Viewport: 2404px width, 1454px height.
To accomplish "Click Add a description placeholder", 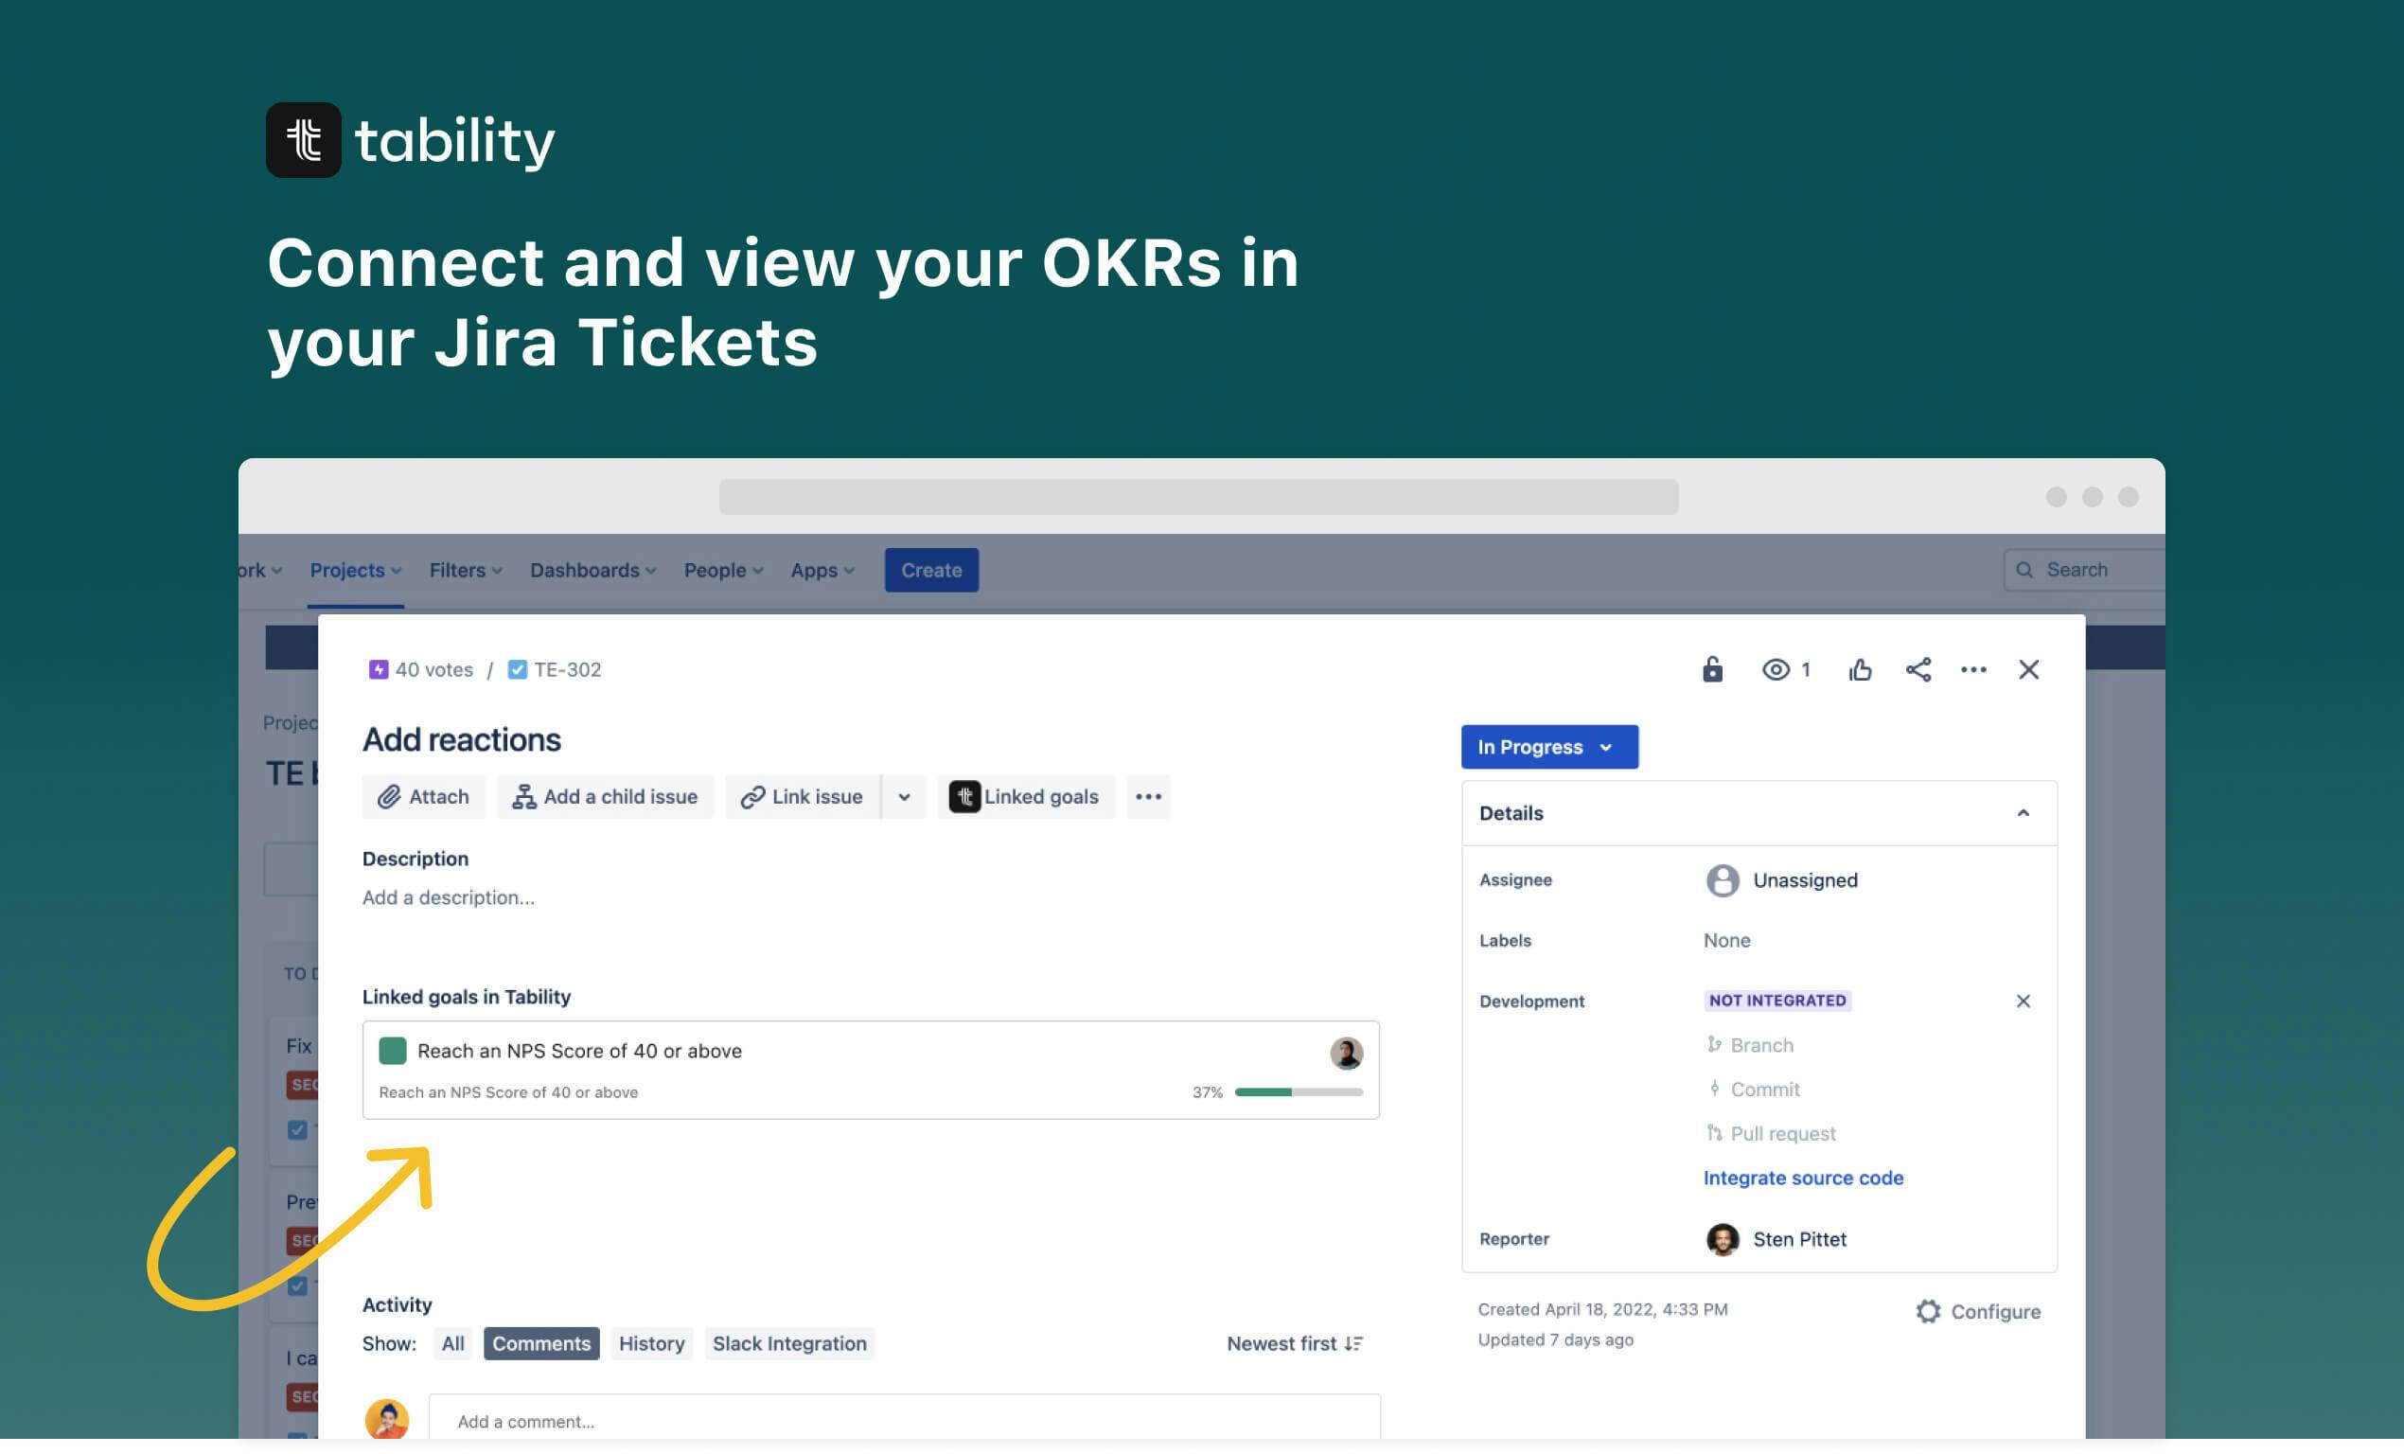I will tap(449, 896).
